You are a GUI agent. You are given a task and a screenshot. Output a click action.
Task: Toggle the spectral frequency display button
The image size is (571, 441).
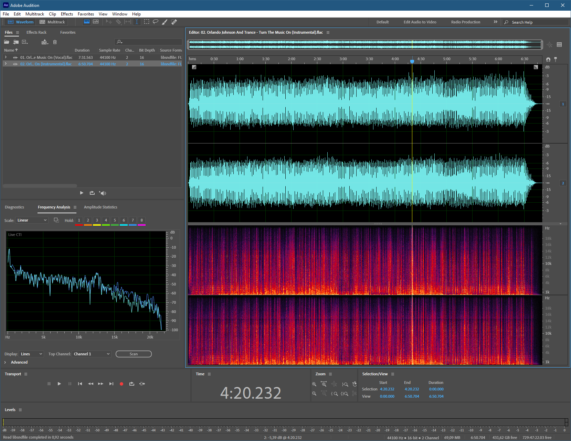(87, 22)
